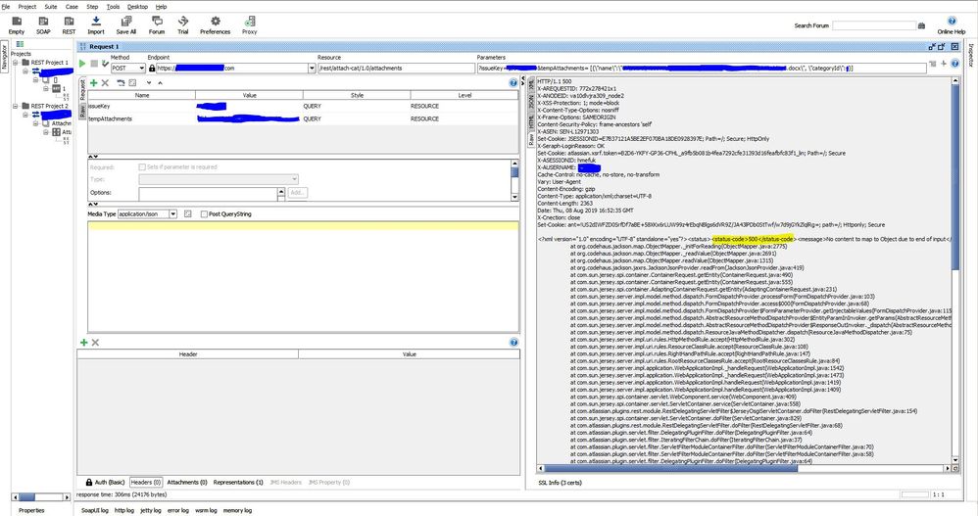The width and height of the screenshot is (978, 516).
Task: Open the Suite menu
Action: pyautogui.click(x=51, y=6)
